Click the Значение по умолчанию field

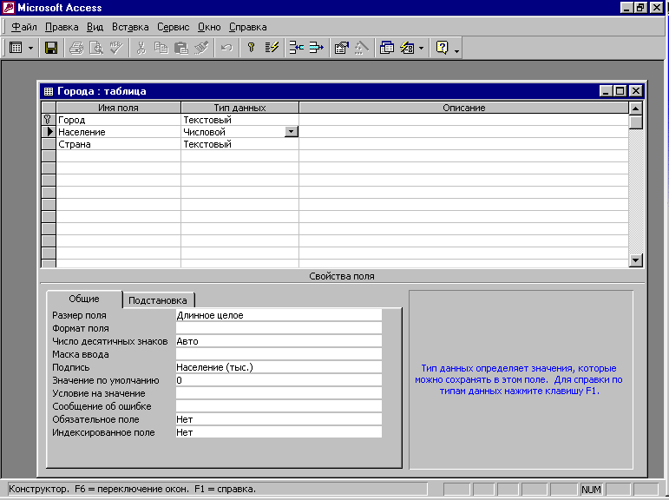pos(279,380)
